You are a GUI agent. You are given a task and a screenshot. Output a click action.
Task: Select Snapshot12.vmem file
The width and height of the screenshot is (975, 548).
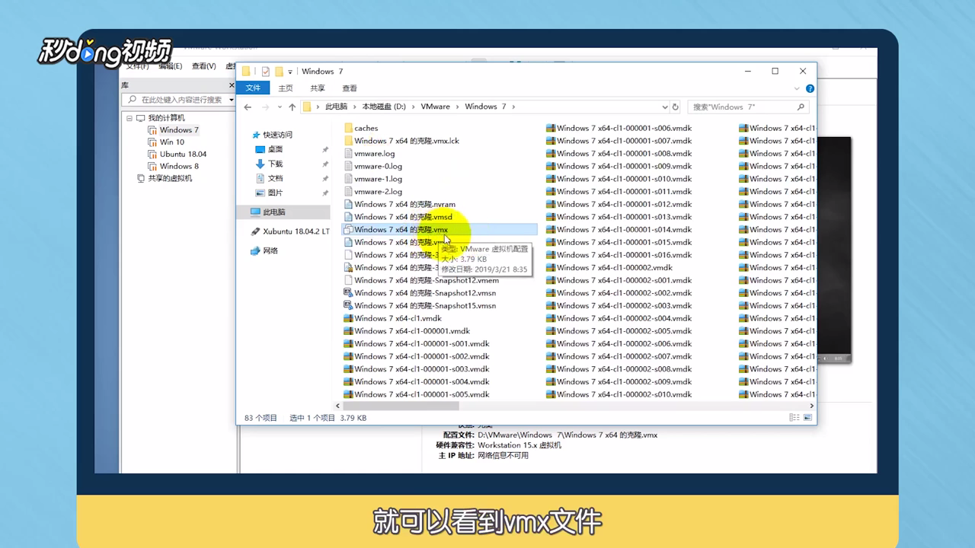(426, 280)
